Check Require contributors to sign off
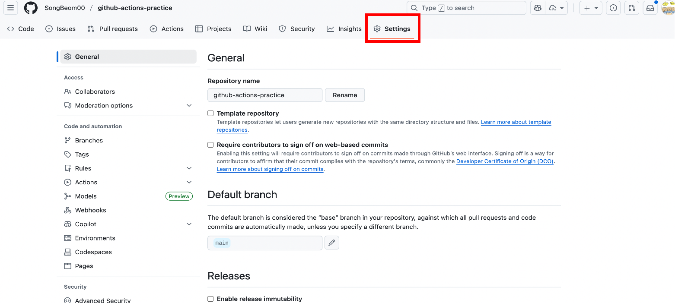 tap(210, 145)
